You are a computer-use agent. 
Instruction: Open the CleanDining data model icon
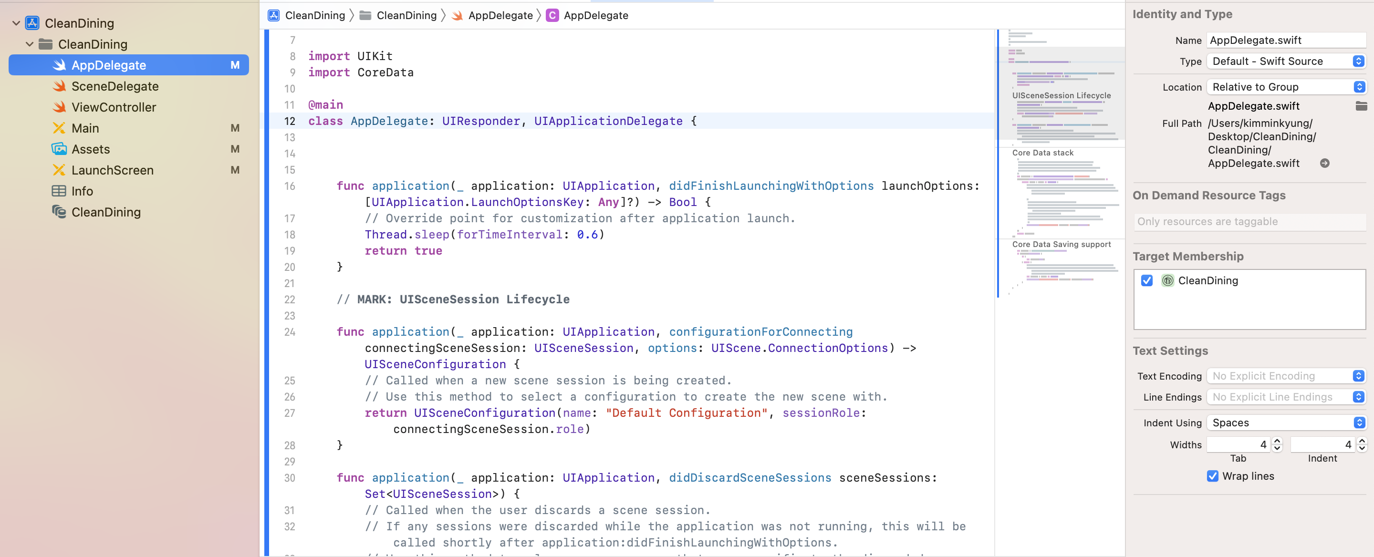59,212
